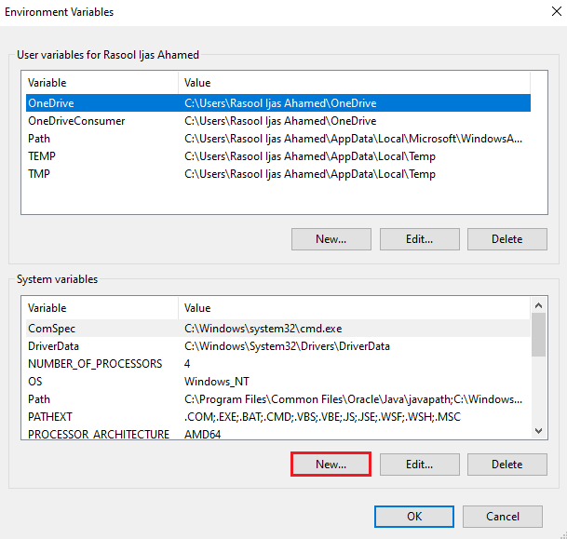Click Delete button under User variables
The width and height of the screenshot is (567, 539).
[x=507, y=239]
